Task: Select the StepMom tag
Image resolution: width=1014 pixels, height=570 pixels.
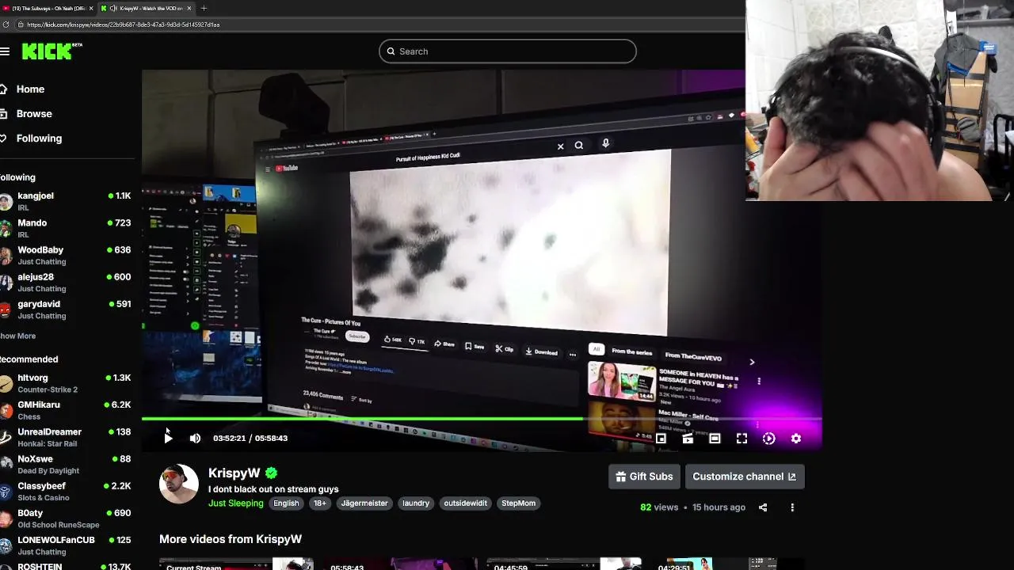Action: point(518,503)
